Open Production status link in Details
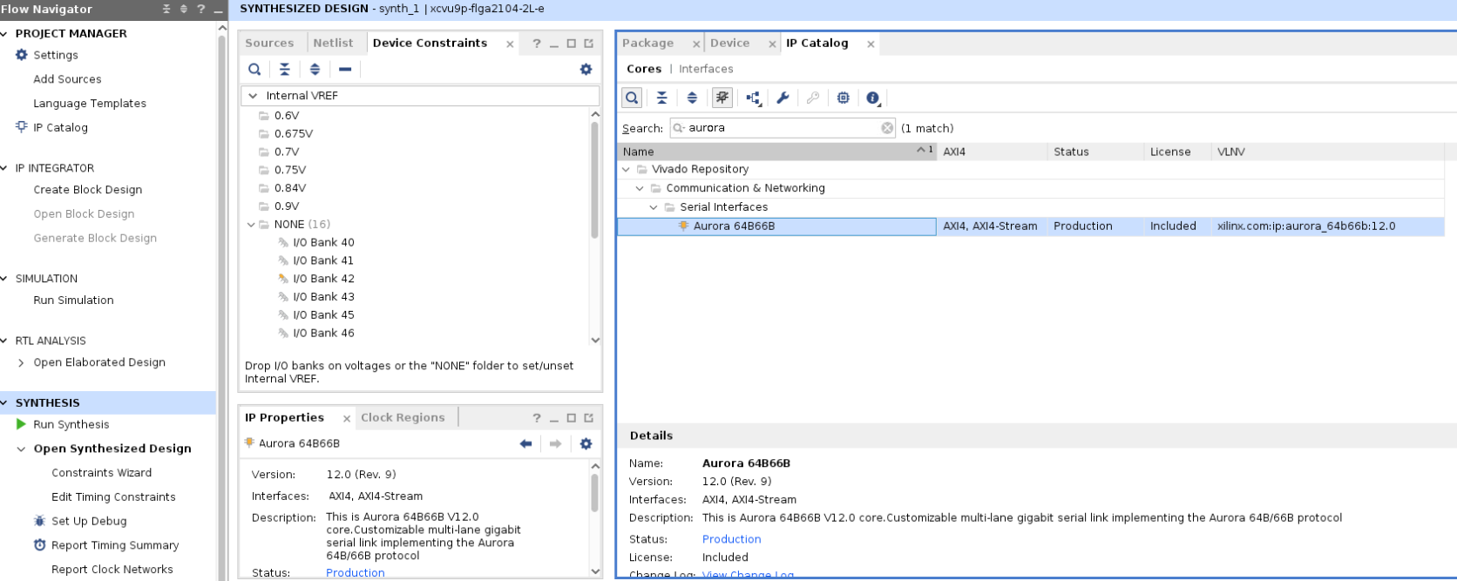The width and height of the screenshot is (1457, 581). (731, 539)
